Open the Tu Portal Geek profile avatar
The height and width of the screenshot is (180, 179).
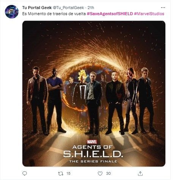point(12,12)
